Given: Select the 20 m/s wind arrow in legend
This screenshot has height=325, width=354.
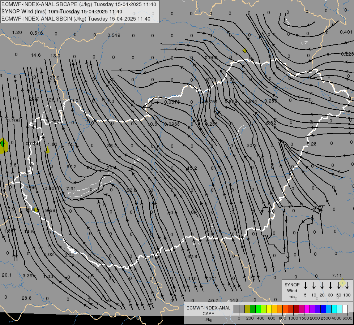Looking at the screenshot, I should pos(322,286).
